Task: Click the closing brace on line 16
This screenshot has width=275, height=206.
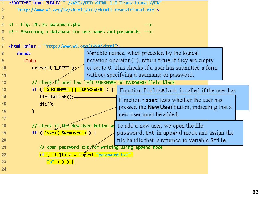Action: pos(33,111)
